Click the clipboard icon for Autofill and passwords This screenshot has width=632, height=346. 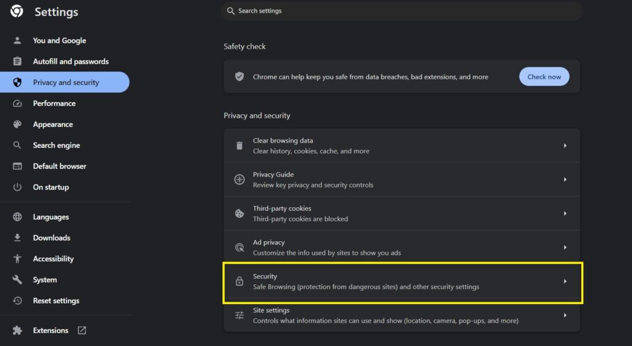pos(17,61)
